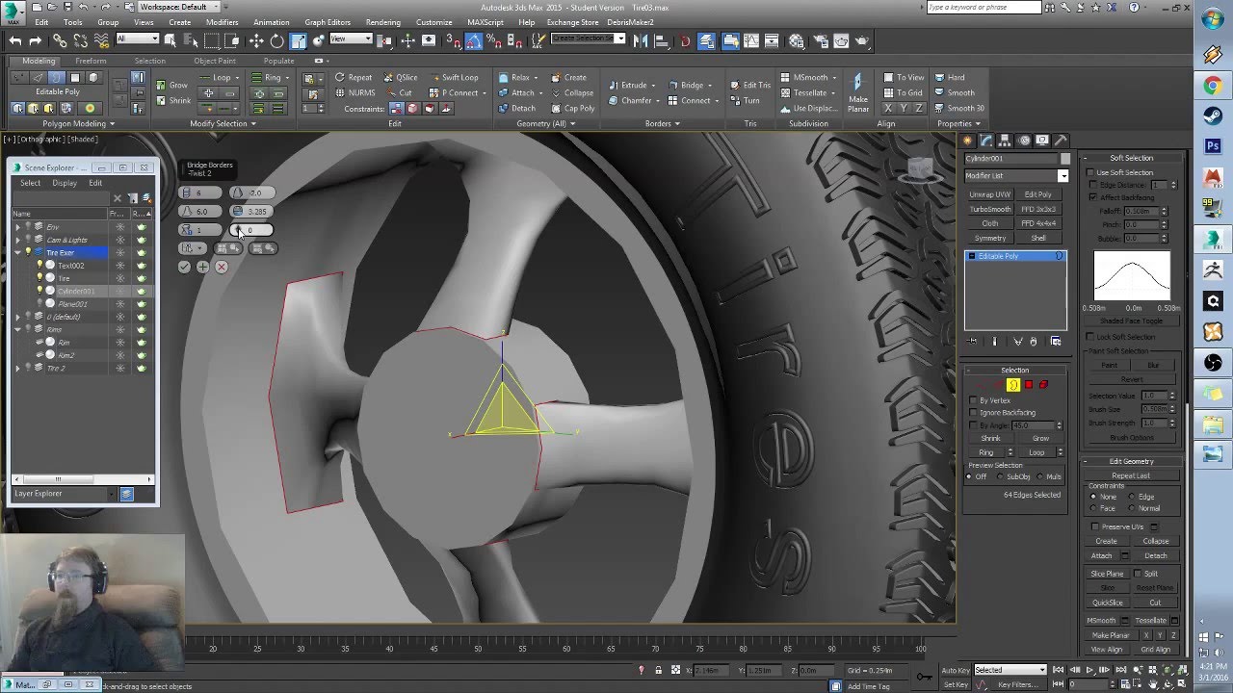The width and height of the screenshot is (1233, 693).
Task: Open the Modifiers menu
Action: 223,22
